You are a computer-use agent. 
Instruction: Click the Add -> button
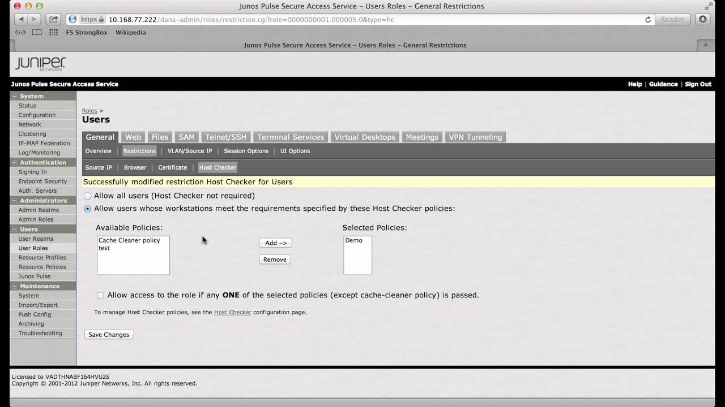coord(275,243)
